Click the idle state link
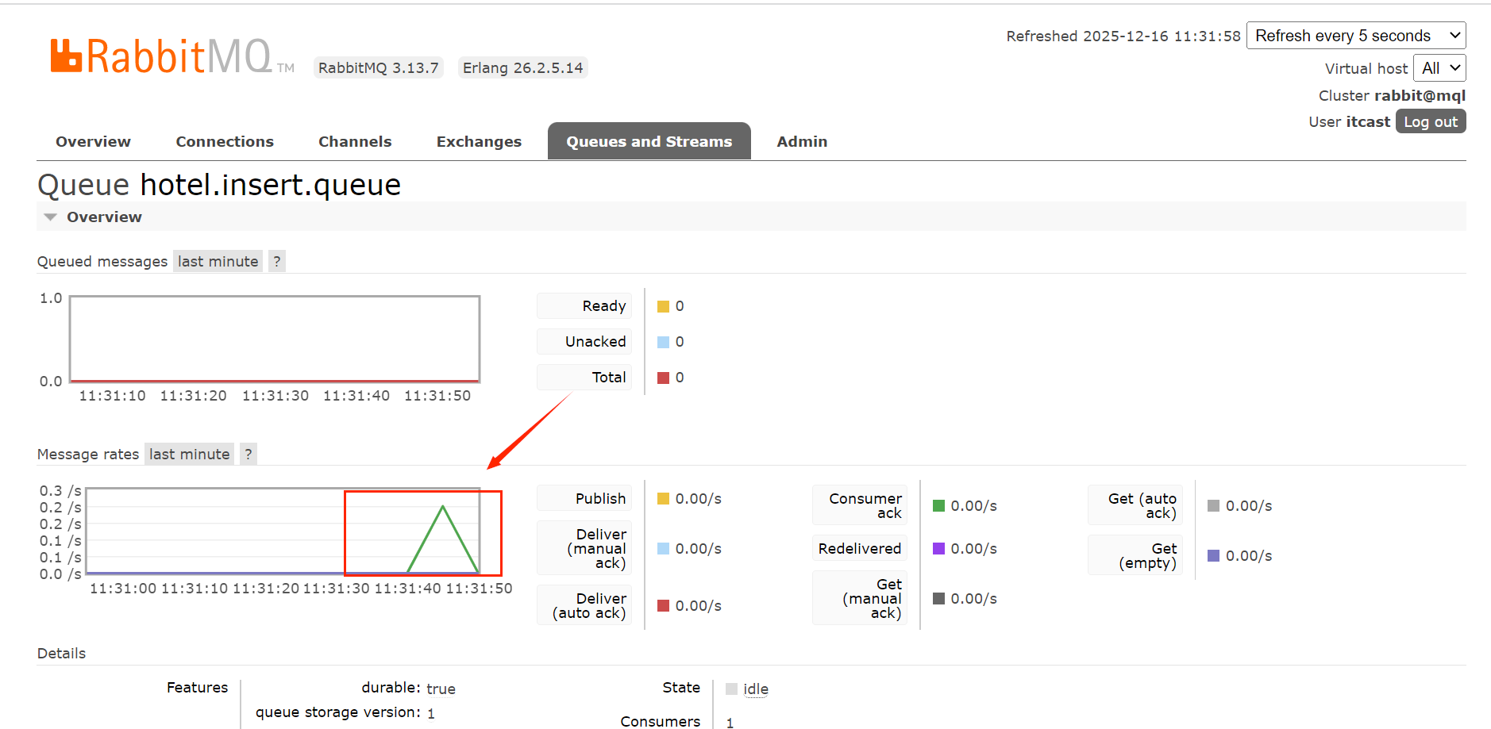Screen dimensions: 1491x729 coord(756,689)
